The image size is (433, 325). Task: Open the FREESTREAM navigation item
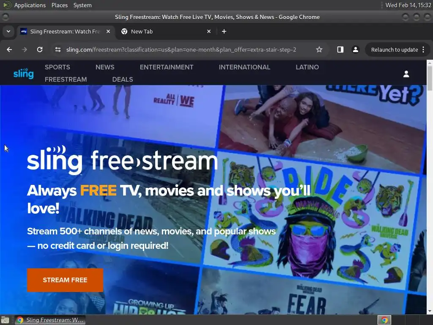pos(66,79)
